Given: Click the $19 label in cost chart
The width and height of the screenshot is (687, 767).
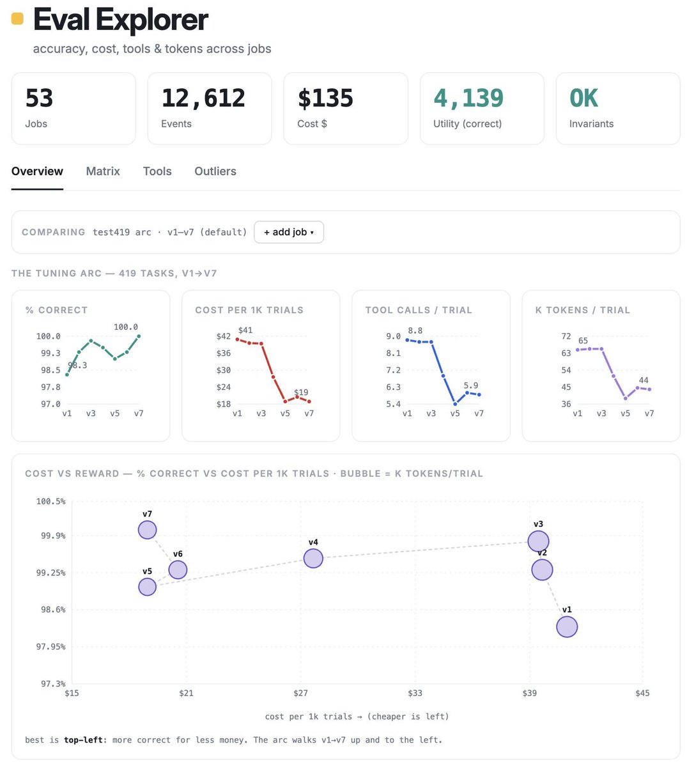Looking at the screenshot, I should point(301,392).
